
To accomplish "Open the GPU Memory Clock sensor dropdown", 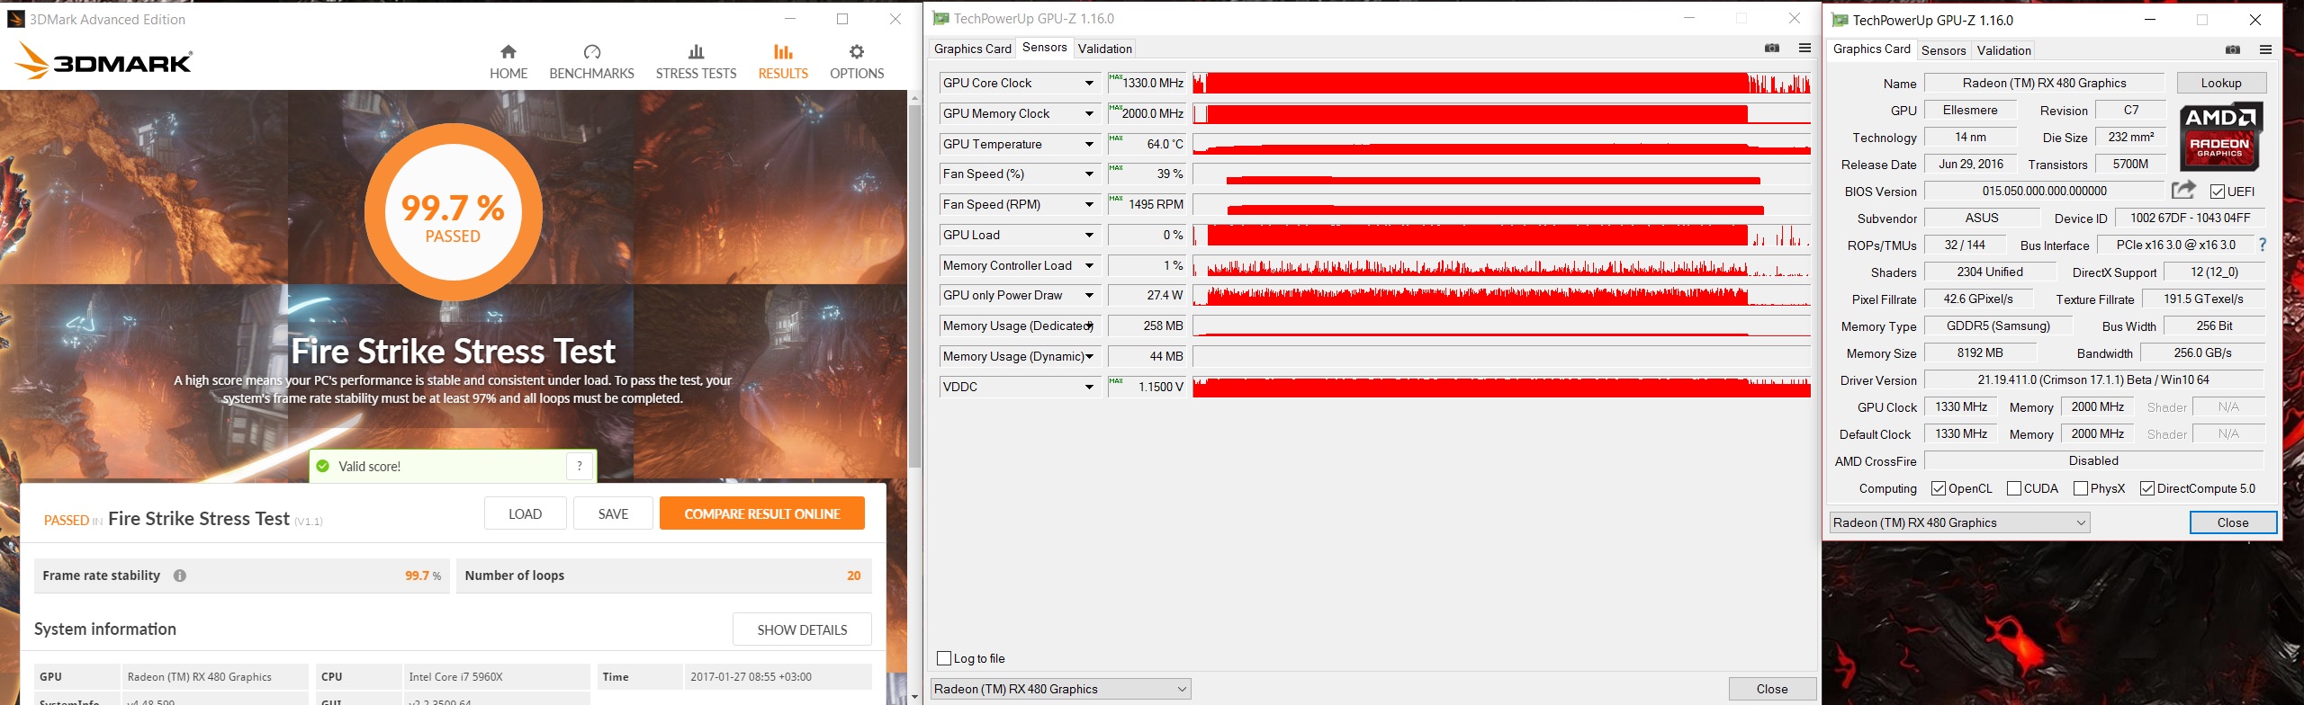I will 1089,113.
